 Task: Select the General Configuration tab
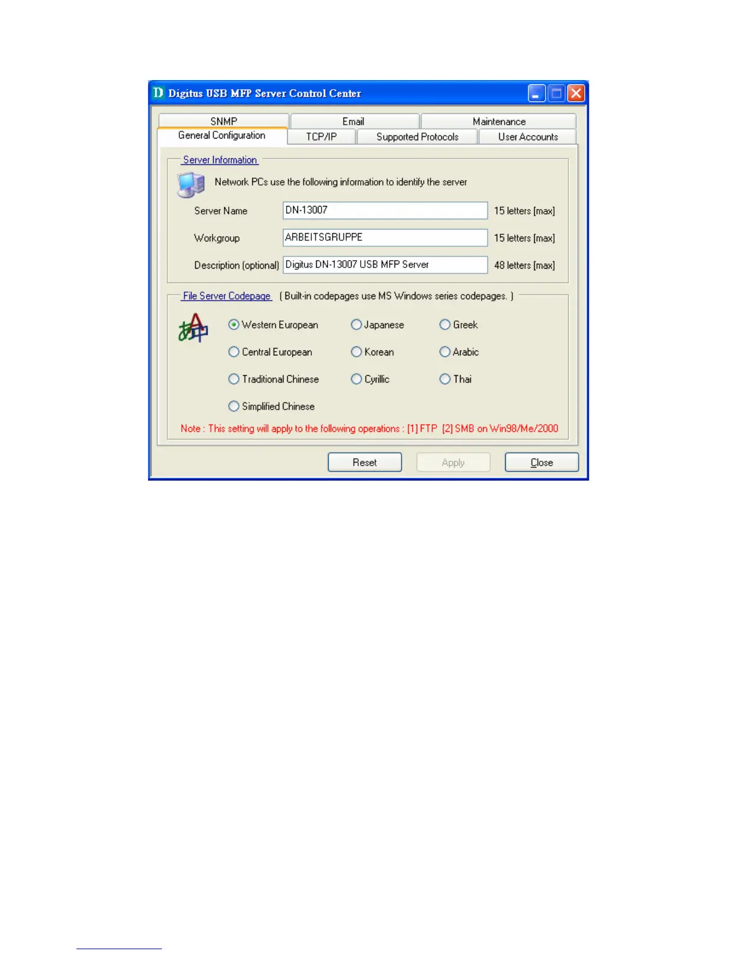[222, 136]
